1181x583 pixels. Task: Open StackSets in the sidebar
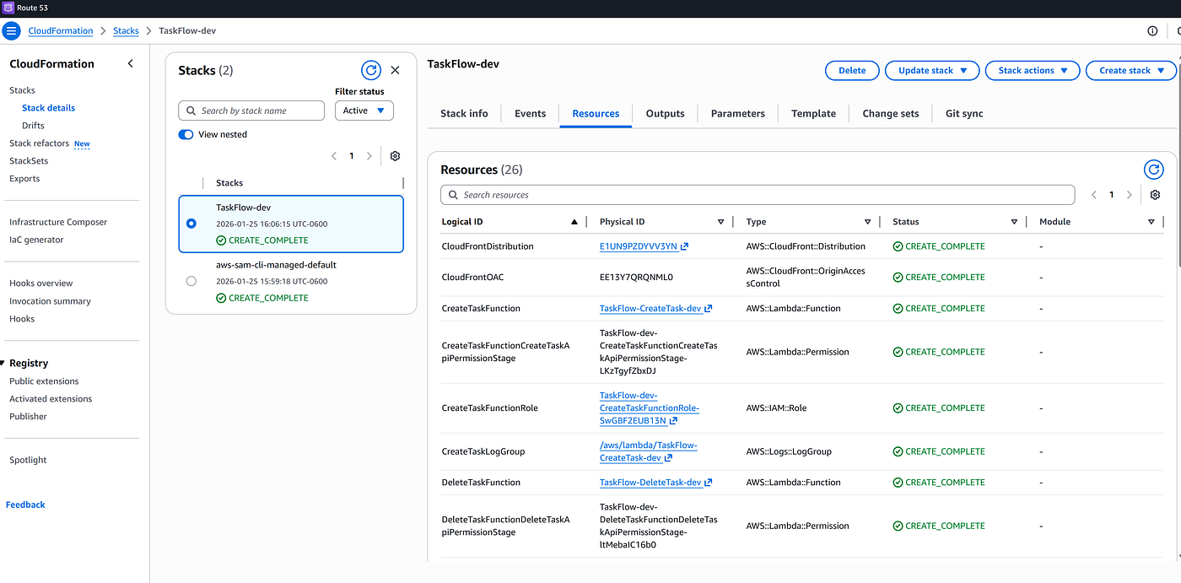click(x=29, y=161)
